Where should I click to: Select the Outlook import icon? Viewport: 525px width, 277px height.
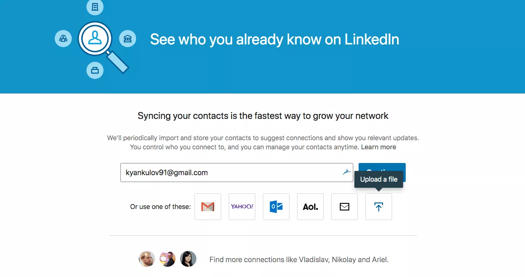[276, 207]
